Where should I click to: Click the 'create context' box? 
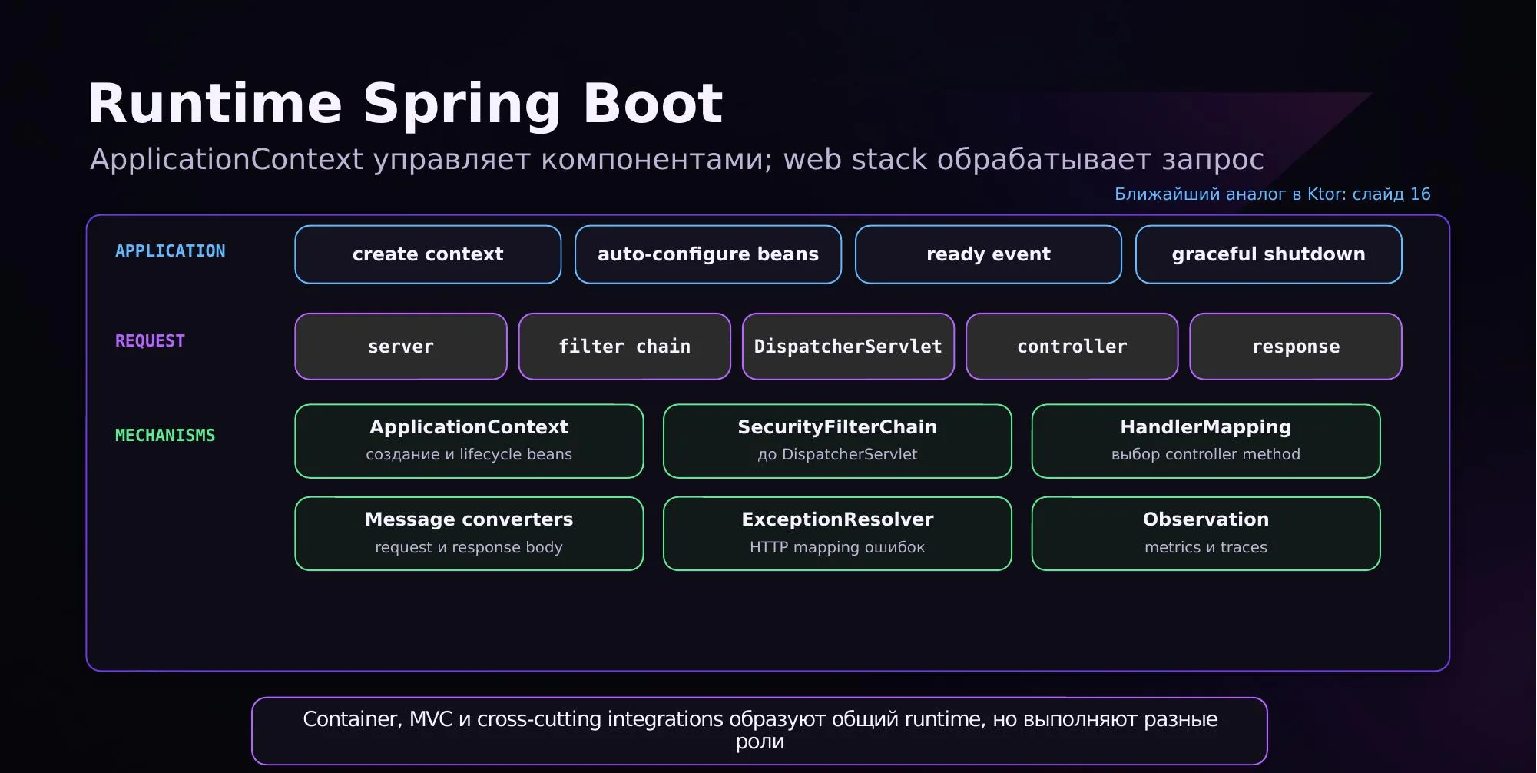[428, 254]
